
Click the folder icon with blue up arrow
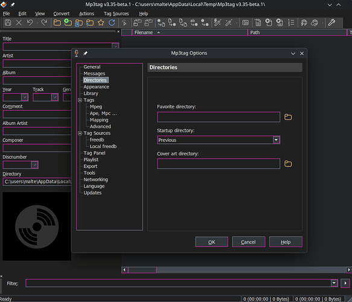(90, 23)
